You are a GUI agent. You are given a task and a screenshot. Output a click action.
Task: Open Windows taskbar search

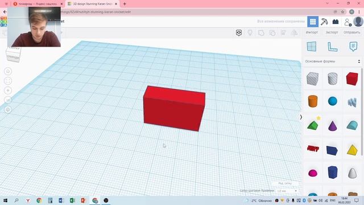click(x=16, y=200)
